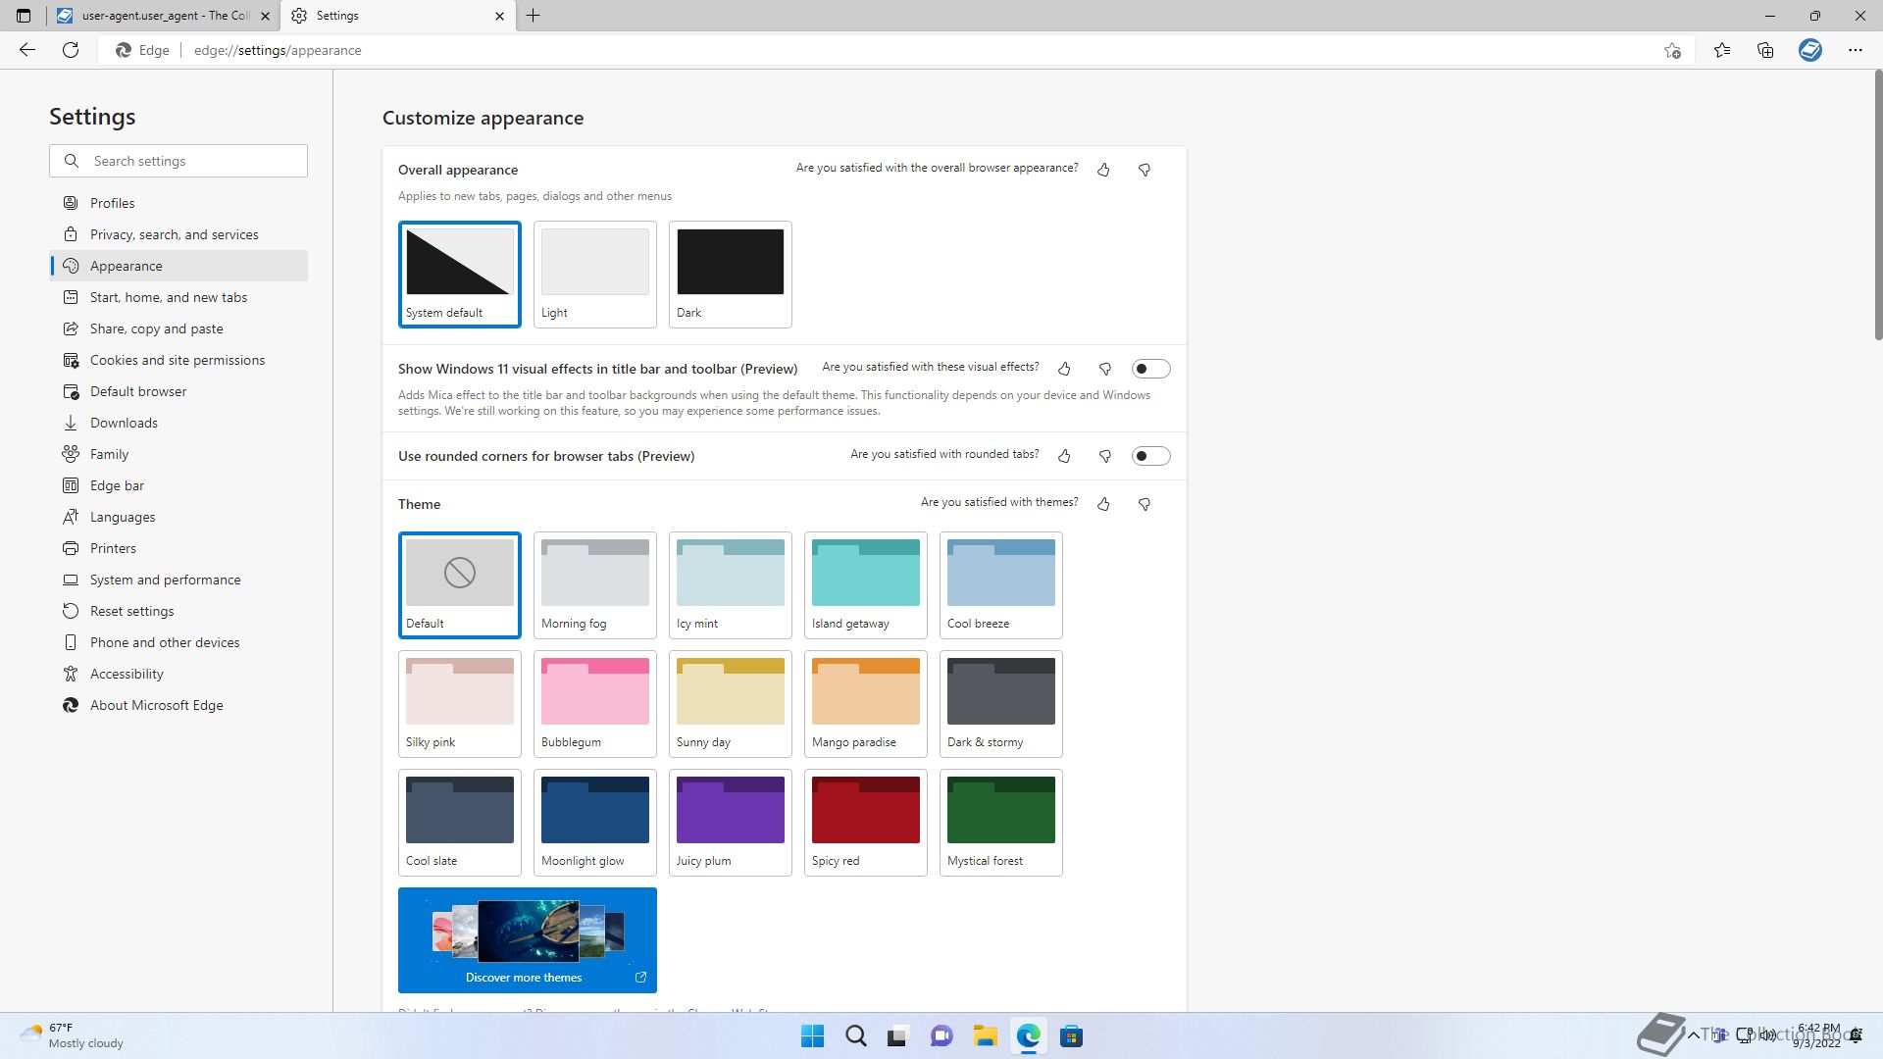Click the page vertical scrollbar

1878,206
